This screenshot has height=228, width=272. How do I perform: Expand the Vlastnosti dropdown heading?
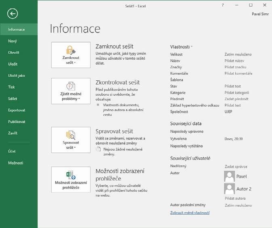coord(181,47)
